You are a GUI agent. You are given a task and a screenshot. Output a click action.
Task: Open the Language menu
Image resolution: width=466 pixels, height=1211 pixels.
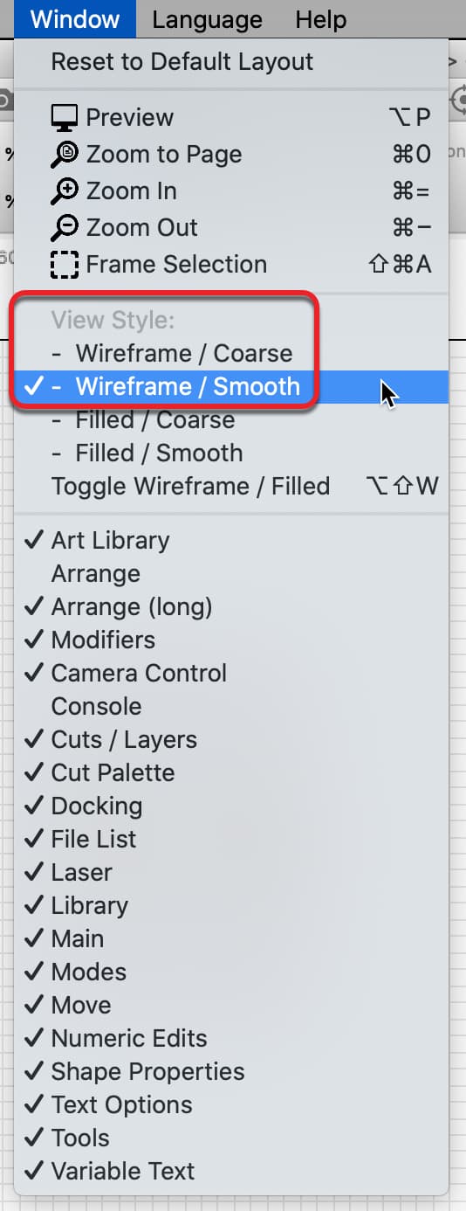[207, 19]
